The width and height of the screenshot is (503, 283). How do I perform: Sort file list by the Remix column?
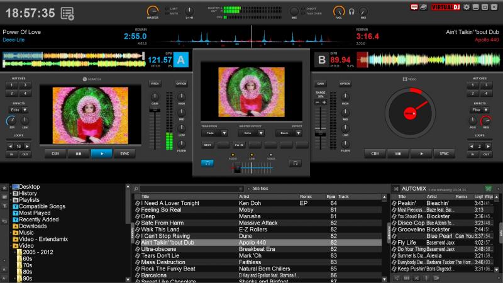pyautogui.click(x=306, y=196)
